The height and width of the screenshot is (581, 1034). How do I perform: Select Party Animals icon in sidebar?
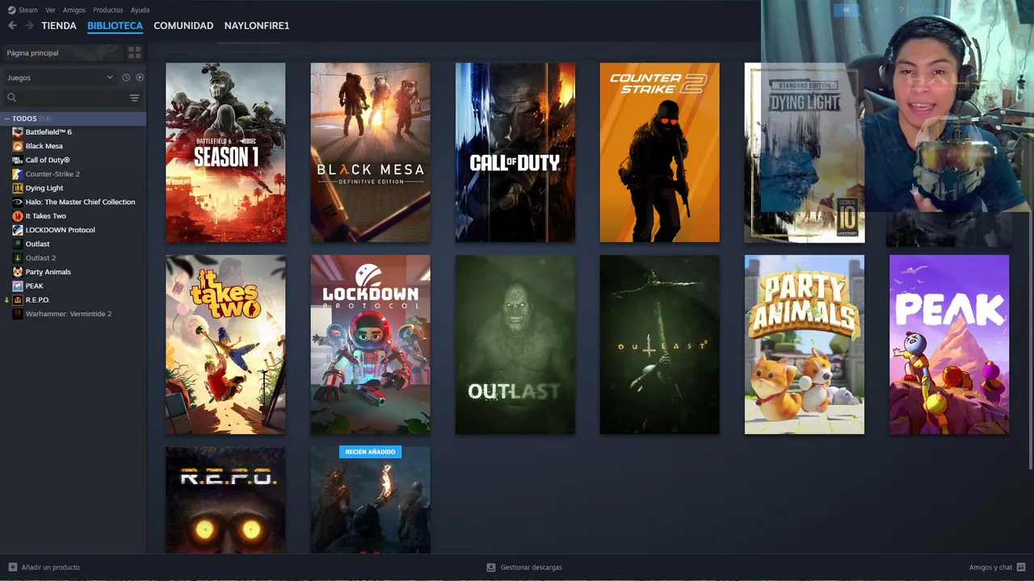pos(18,272)
